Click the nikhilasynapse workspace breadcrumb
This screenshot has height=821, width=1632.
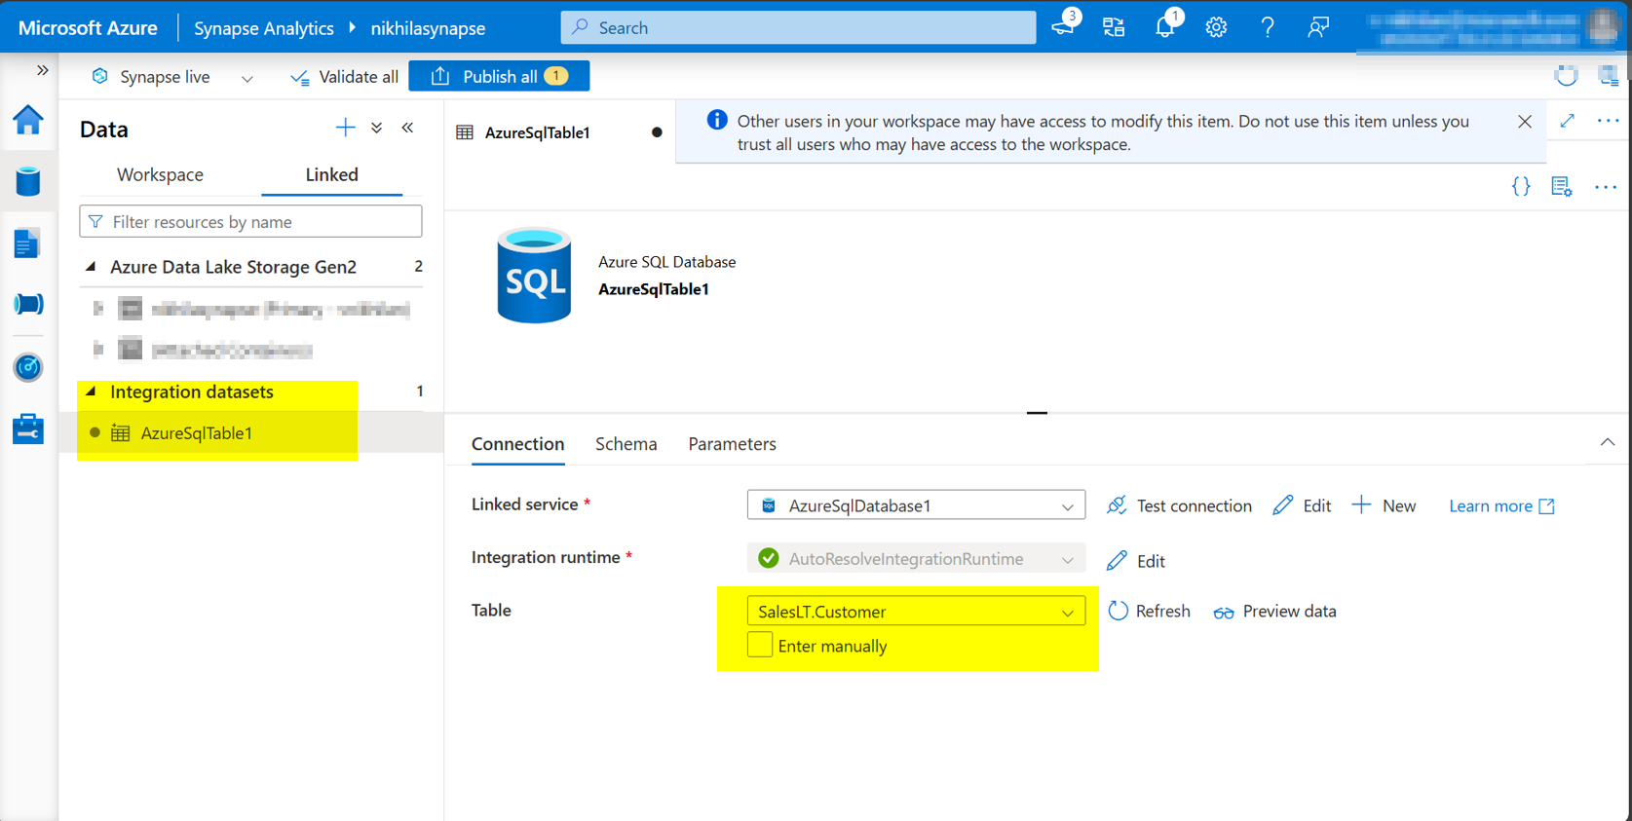pos(428,28)
